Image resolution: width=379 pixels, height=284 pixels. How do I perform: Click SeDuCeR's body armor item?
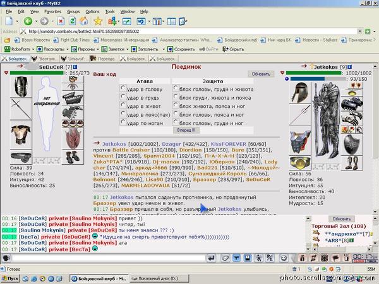(x=21, y=135)
